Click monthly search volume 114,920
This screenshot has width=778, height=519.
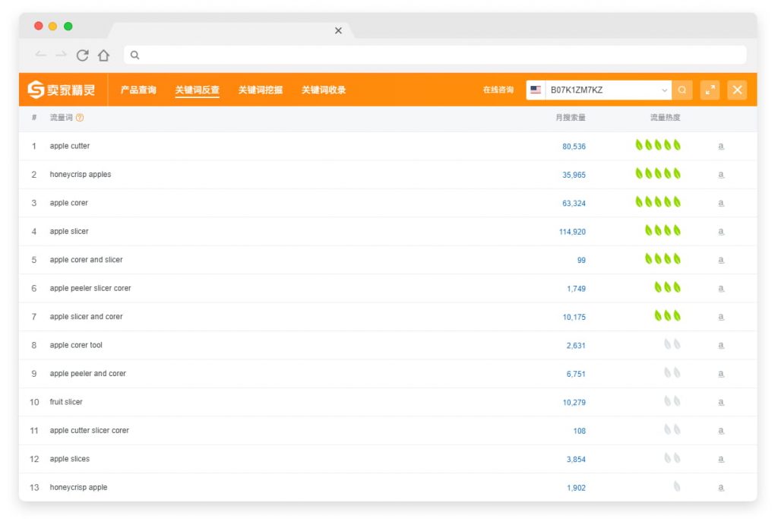tap(572, 232)
